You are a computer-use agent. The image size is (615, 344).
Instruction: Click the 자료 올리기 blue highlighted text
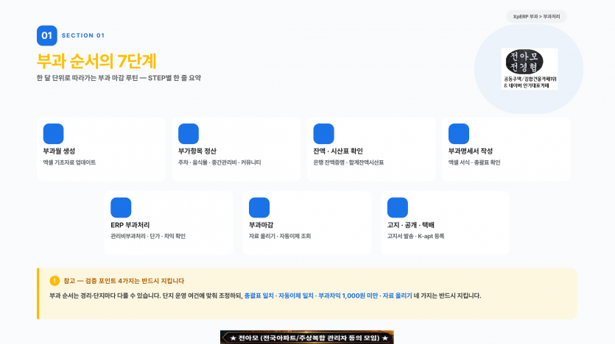[397, 296]
